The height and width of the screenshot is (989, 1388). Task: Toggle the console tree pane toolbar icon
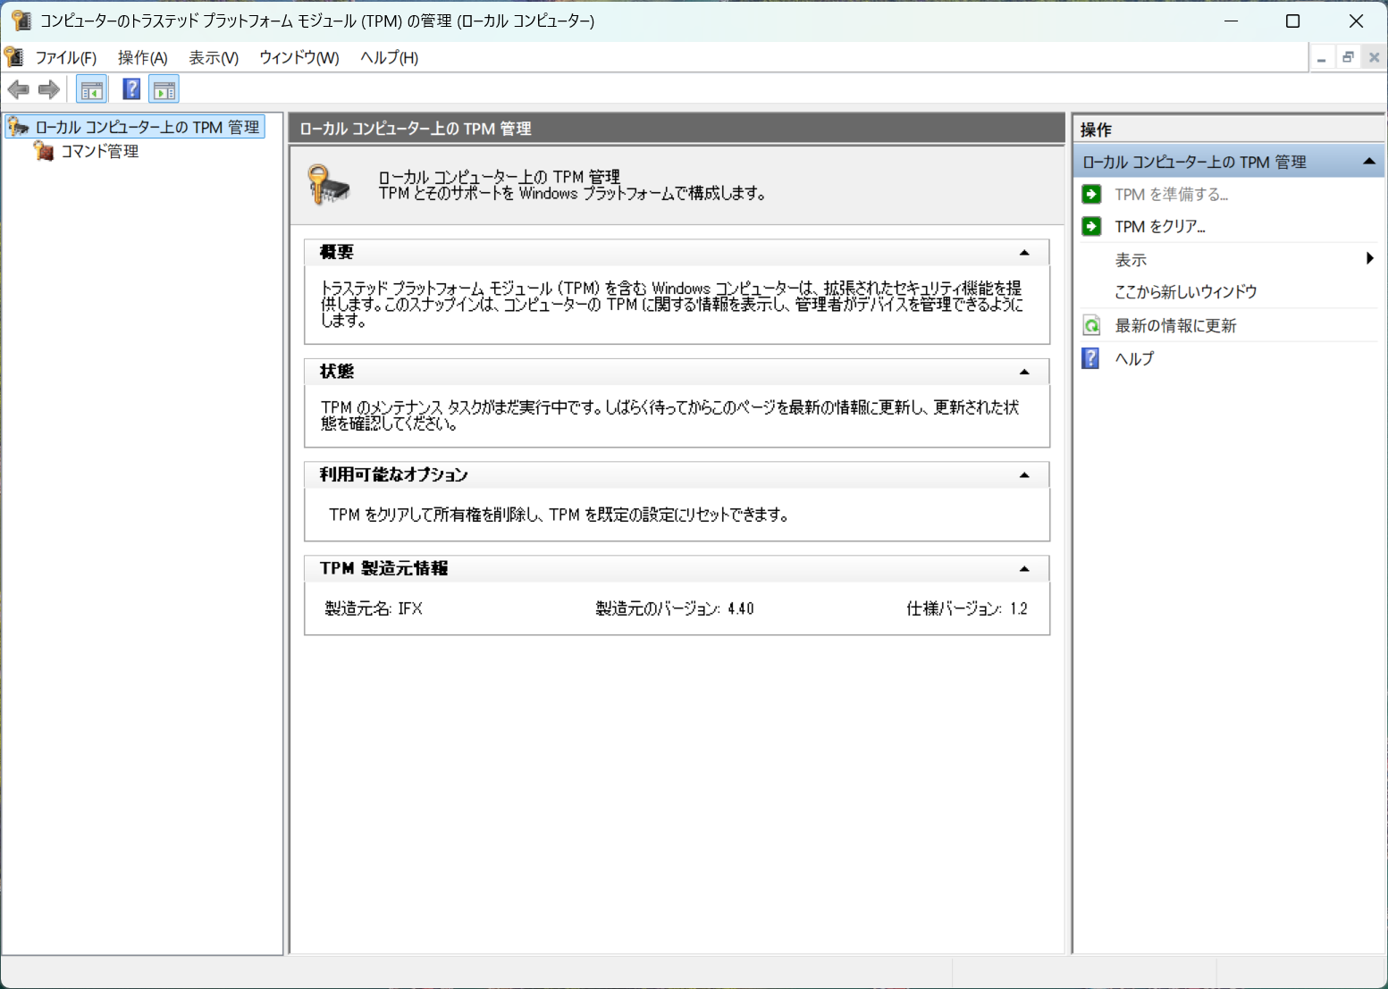point(91,89)
